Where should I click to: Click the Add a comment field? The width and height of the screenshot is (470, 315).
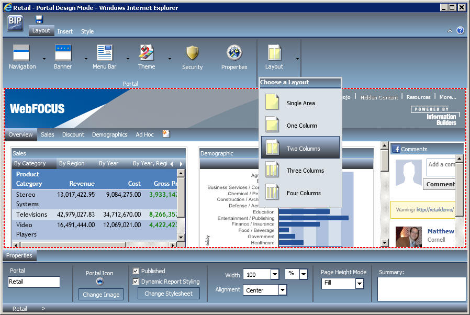pos(441,167)
